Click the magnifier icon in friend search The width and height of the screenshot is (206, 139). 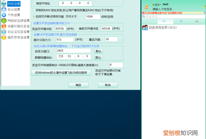click(144, 17)
